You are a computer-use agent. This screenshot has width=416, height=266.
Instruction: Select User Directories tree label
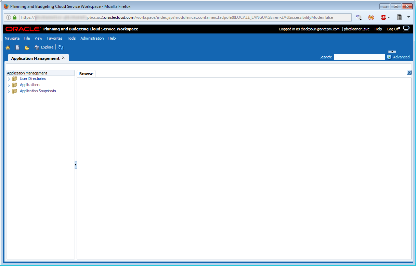pos(33,79)
